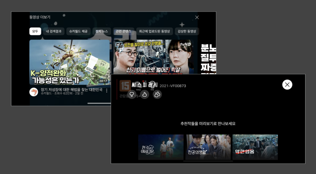Preview the 약한영웅 recommendation

(x=255, y=147)
